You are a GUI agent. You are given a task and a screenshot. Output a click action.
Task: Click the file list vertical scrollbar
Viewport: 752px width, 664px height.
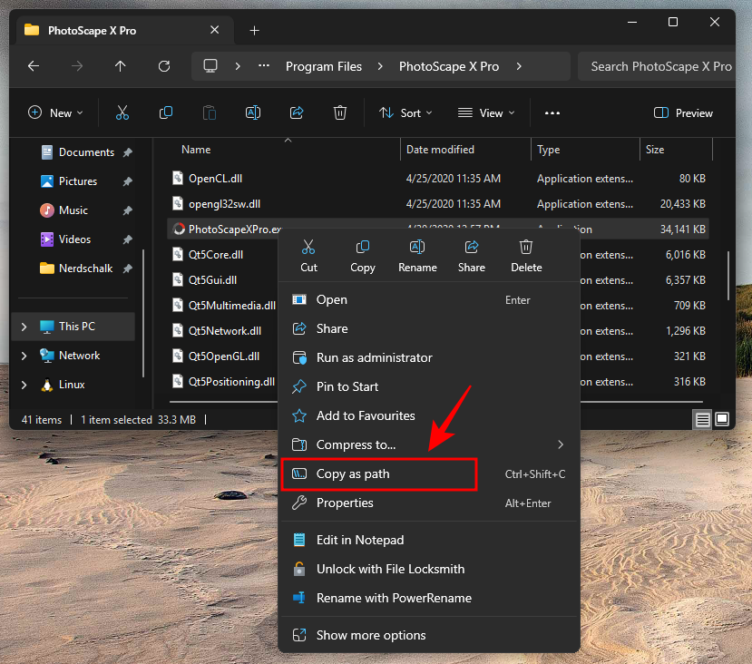tap(728, 275)
